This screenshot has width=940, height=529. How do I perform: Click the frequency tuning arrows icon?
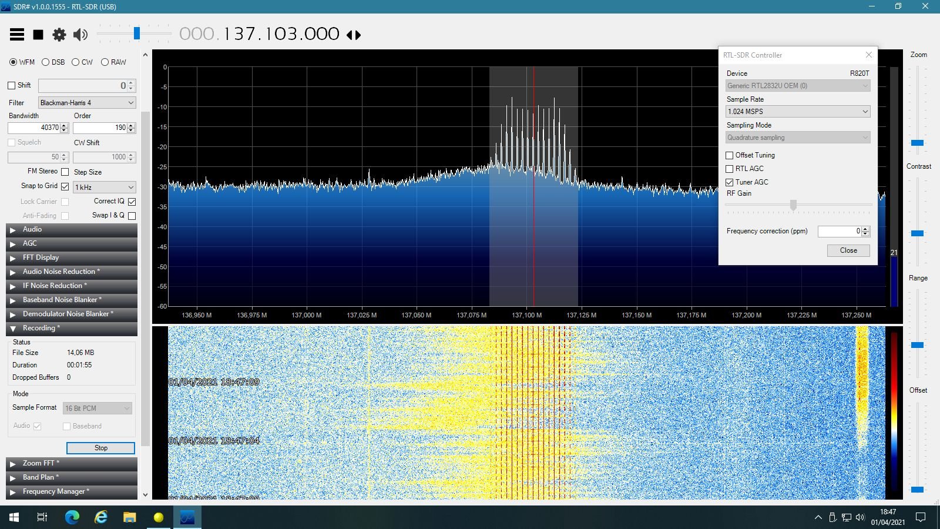coord(354,35)
